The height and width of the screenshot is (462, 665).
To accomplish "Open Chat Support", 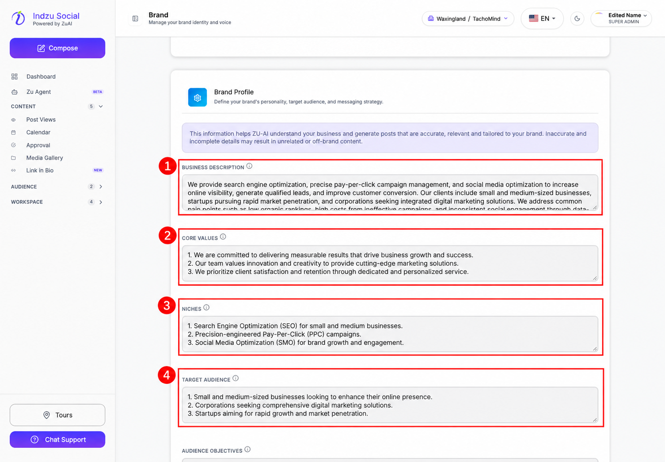I will 57,439.
